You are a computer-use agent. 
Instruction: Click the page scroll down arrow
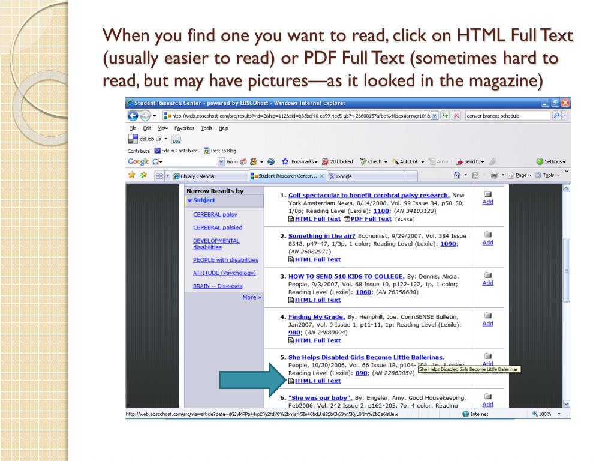pos(566,403)
